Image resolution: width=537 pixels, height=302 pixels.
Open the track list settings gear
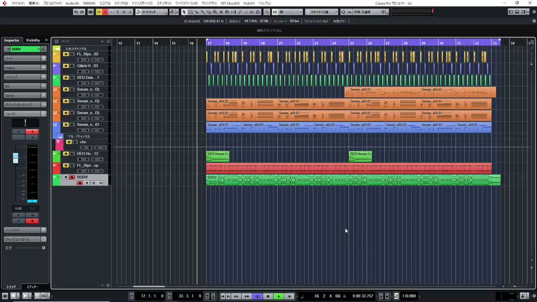[x=108, y=285]
